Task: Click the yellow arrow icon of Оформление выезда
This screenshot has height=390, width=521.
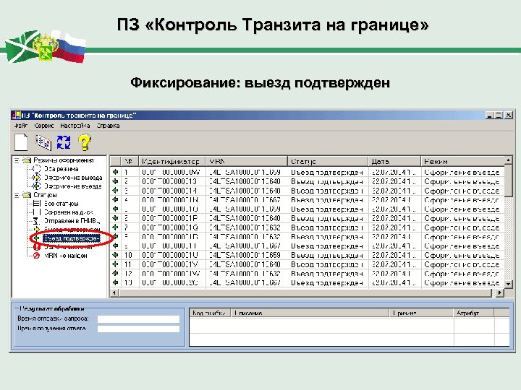Action: (x=37, y=178)
